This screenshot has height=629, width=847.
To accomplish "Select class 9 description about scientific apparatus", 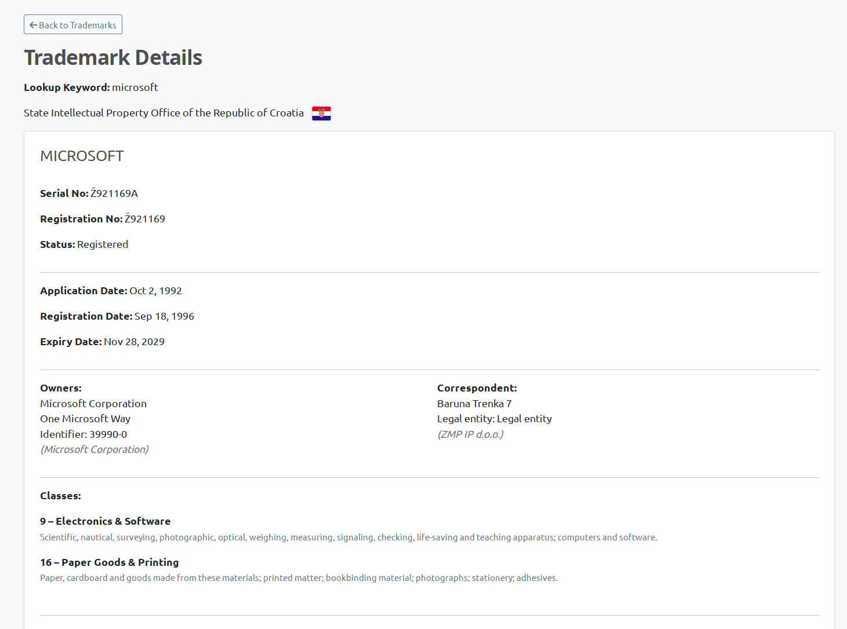I will point(348,537).
